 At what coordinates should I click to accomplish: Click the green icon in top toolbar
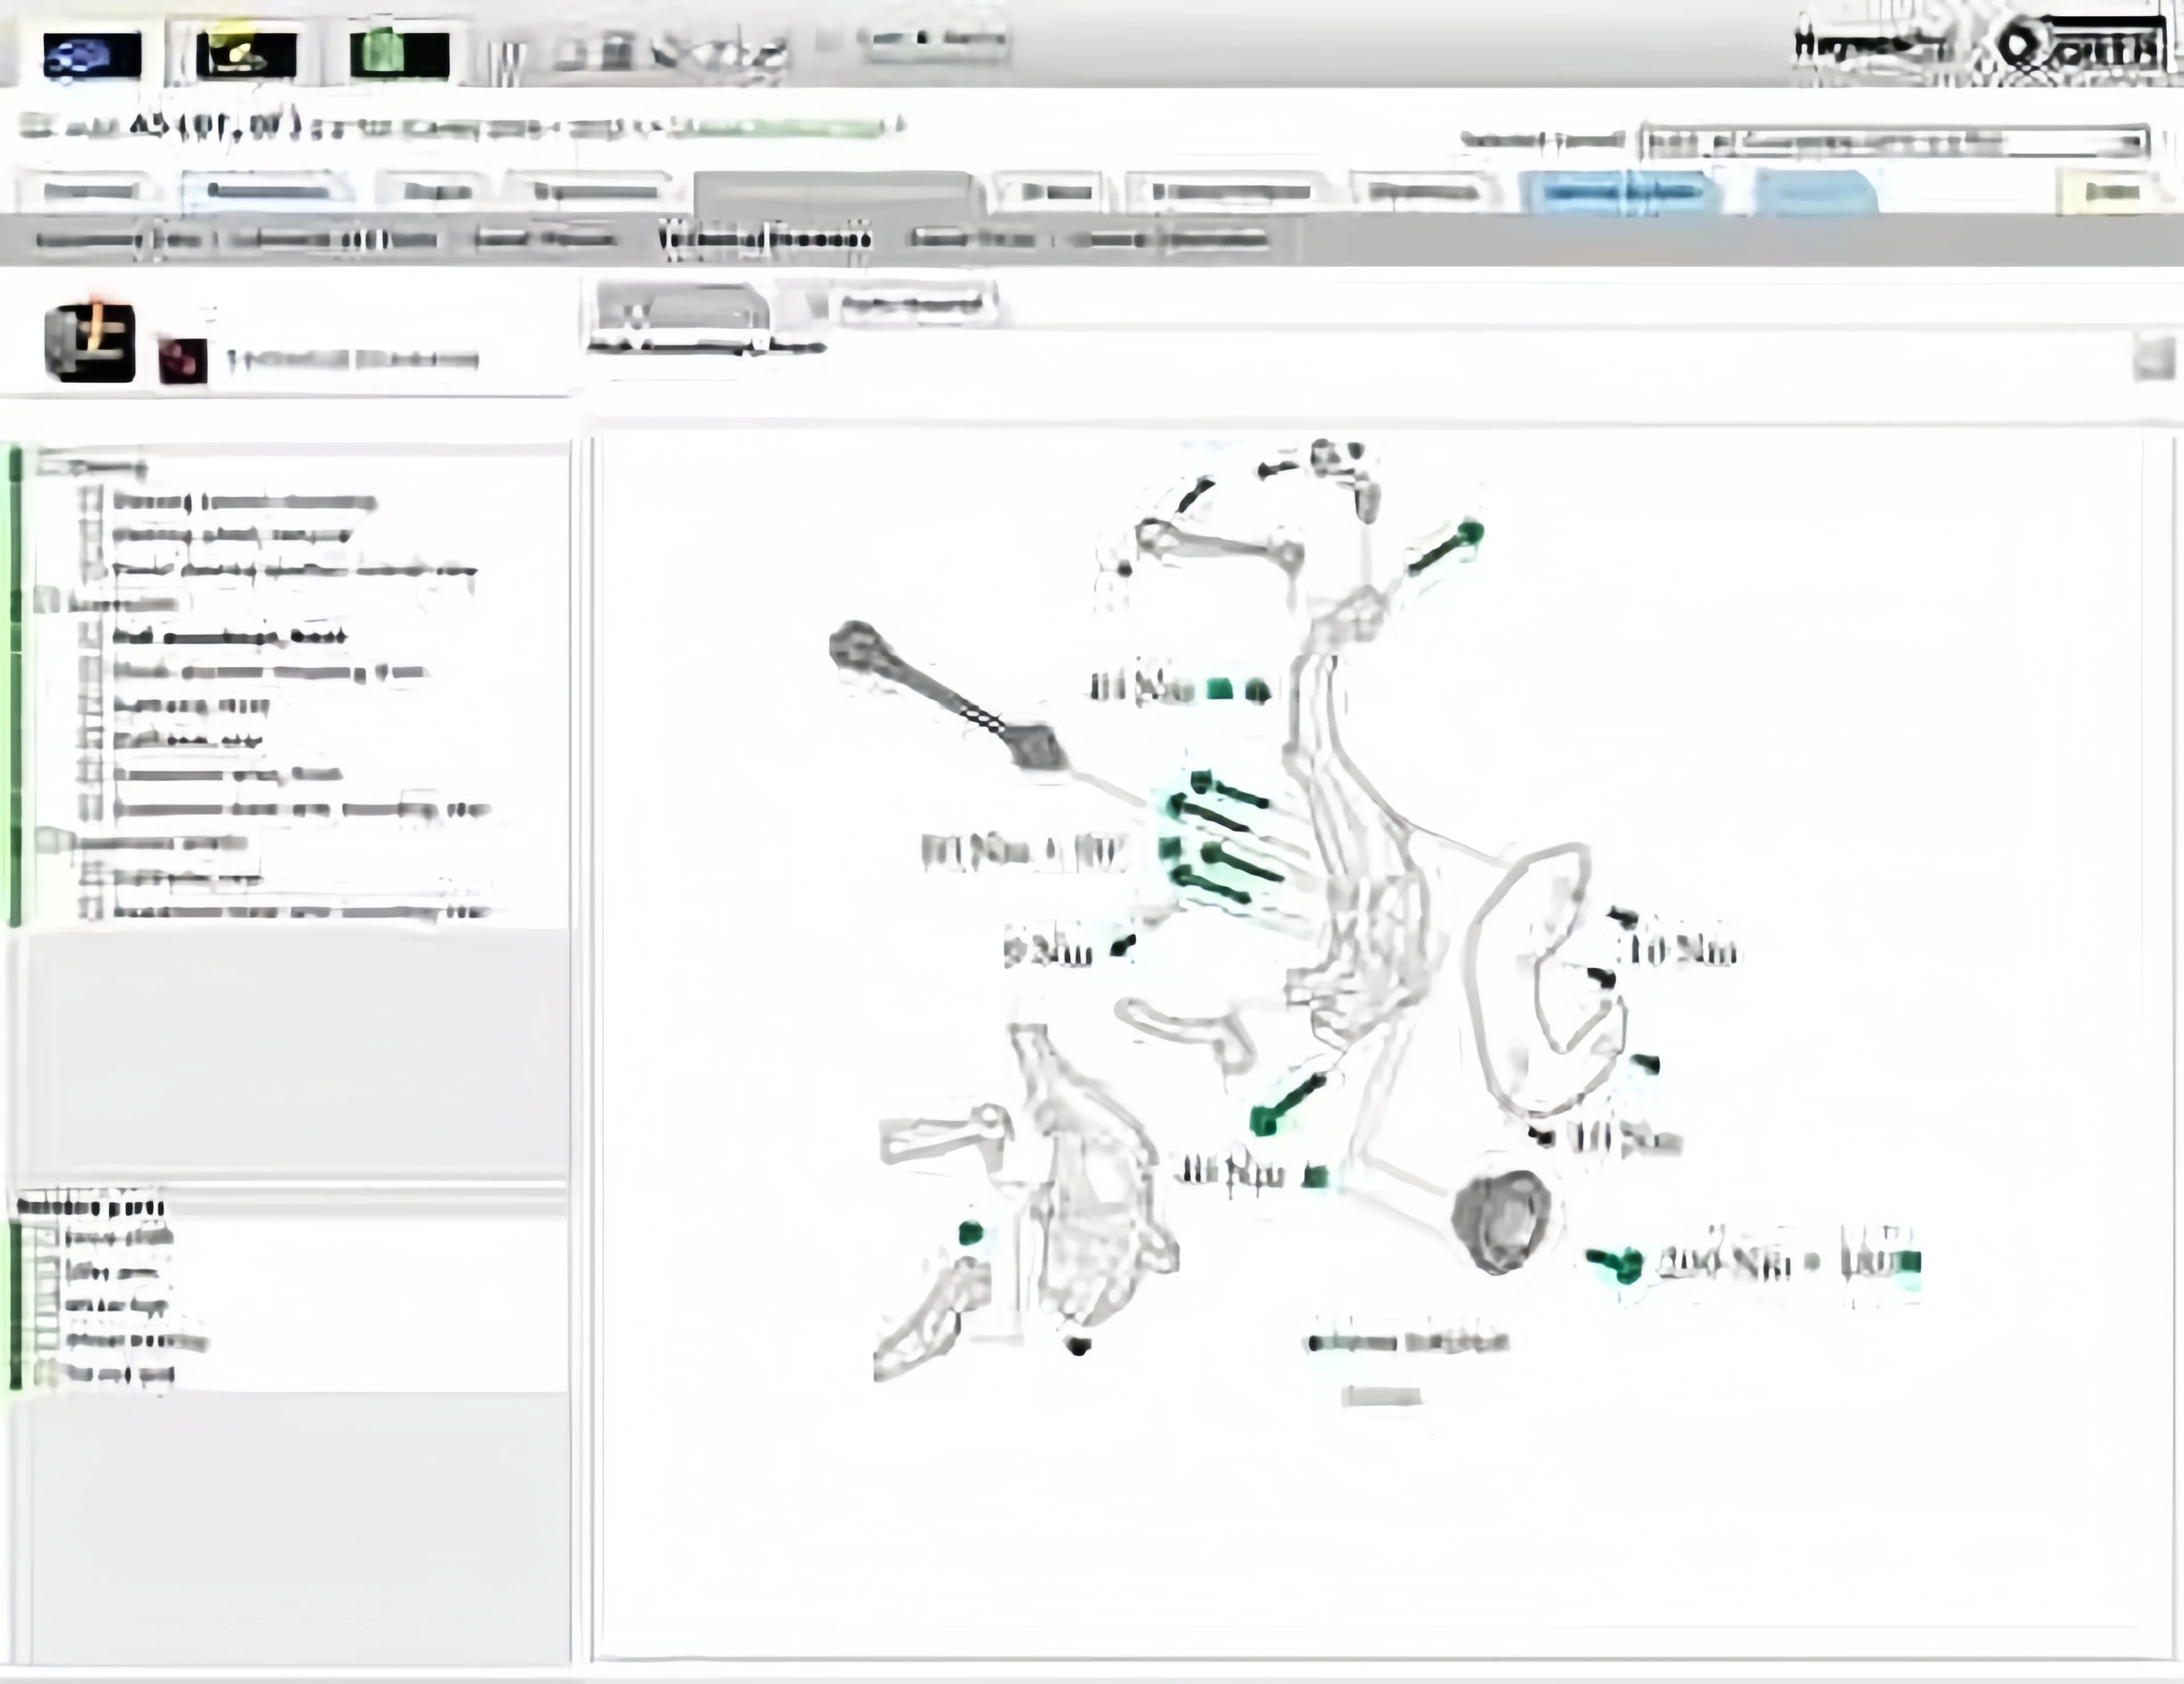pos(399,56)
